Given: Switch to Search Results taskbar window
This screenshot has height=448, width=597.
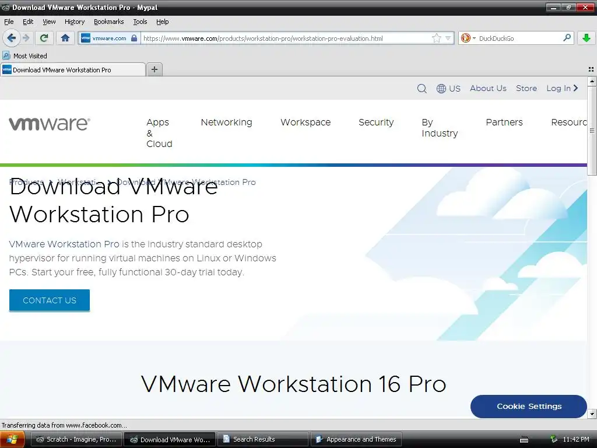Looking at the screenshot, I should (x=263, y=439).
